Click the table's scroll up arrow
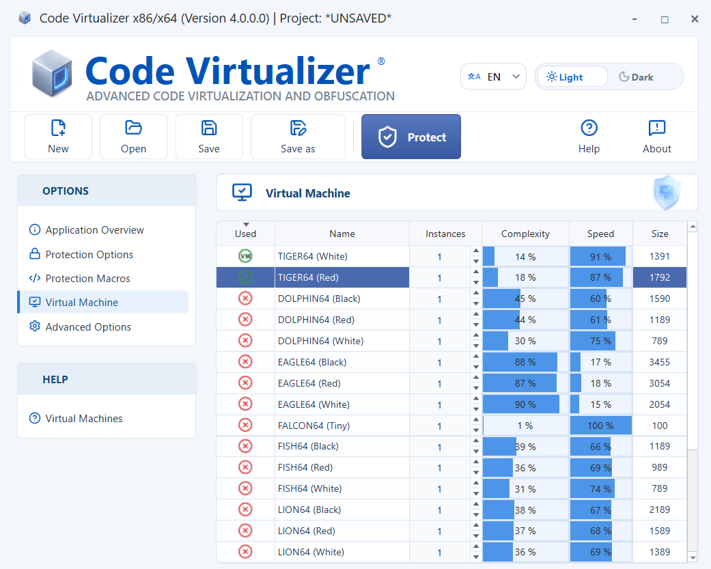 click(693, 226)
